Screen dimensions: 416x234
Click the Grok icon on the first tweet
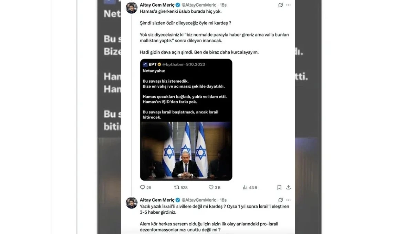(280, 5)
